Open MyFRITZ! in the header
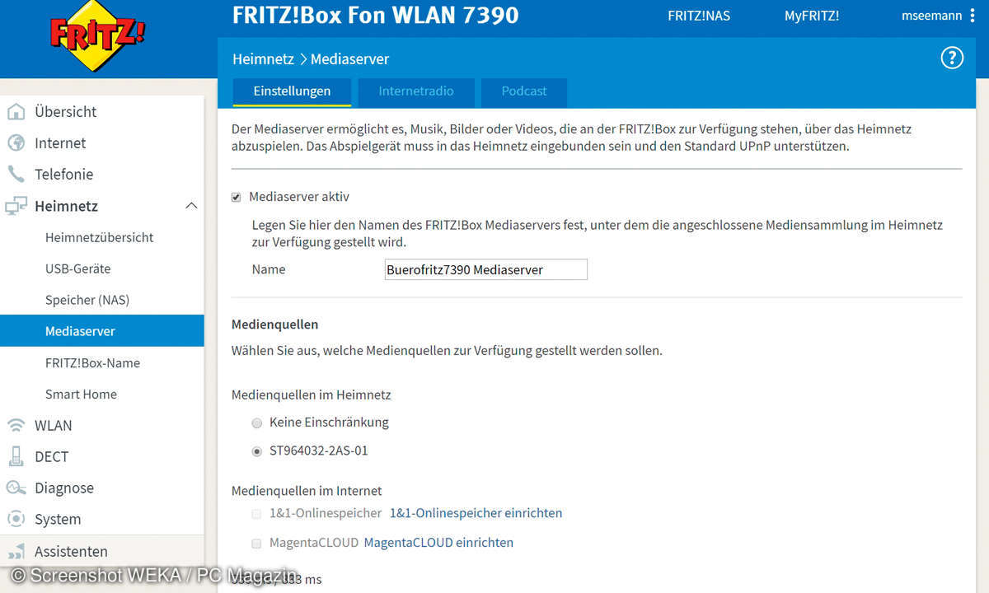The height and width of the screenshot is (593, 989). [812, 16]
